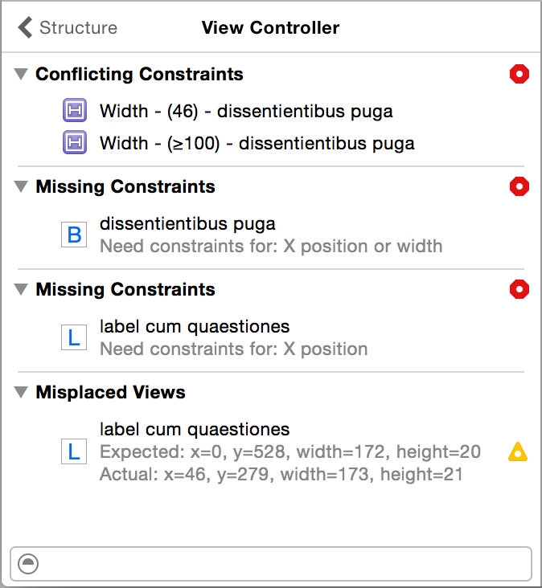Select Width - (≥100) - dissentientibus puga row

[257, 144]
